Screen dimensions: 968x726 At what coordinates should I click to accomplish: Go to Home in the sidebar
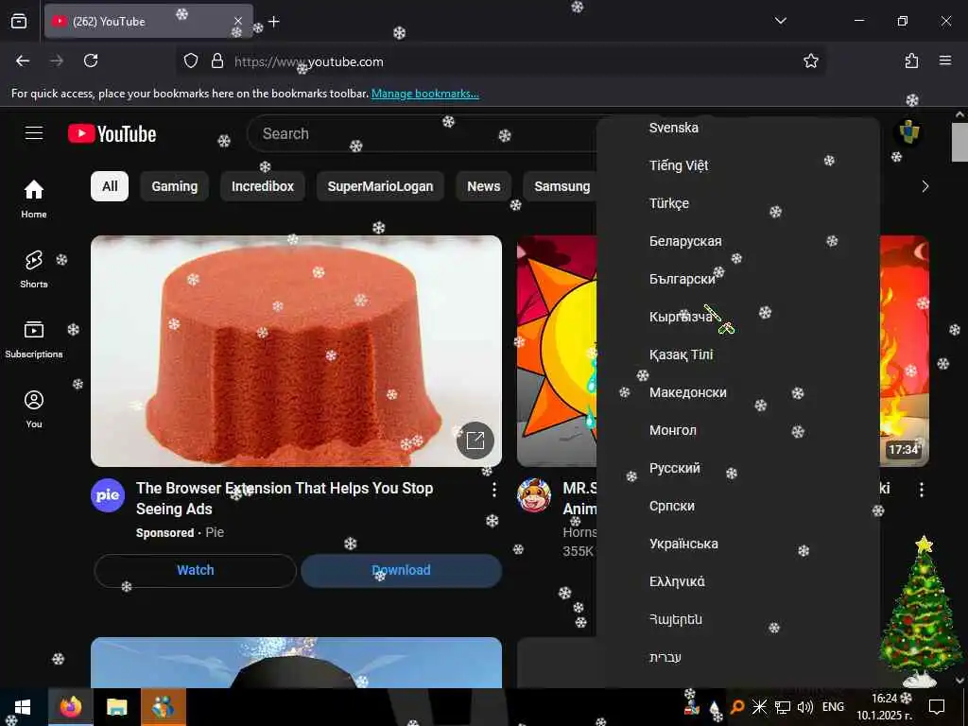[34, 199]
